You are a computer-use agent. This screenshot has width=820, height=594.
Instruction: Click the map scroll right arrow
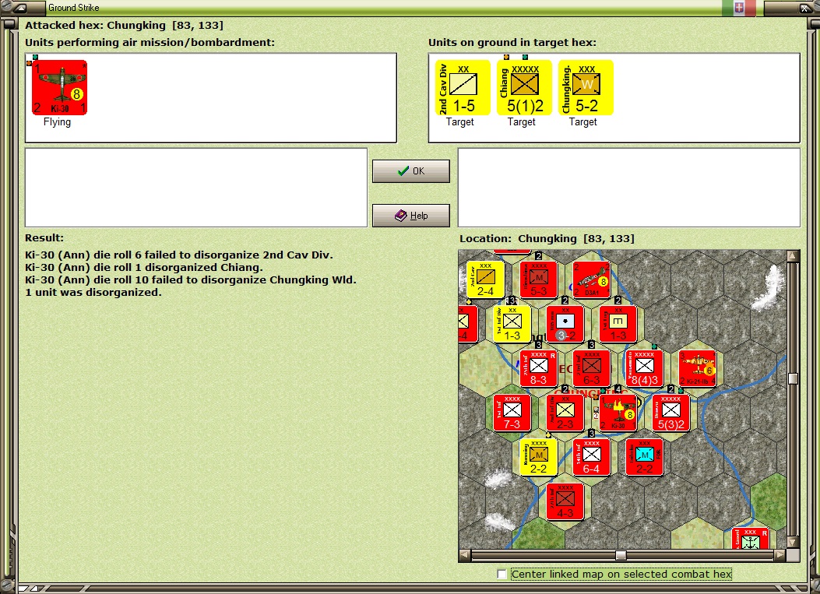coord(780,555)
